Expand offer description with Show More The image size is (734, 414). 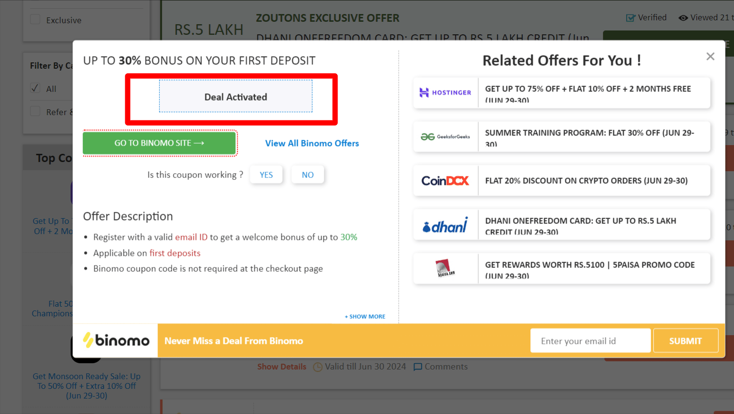(365, 316)
